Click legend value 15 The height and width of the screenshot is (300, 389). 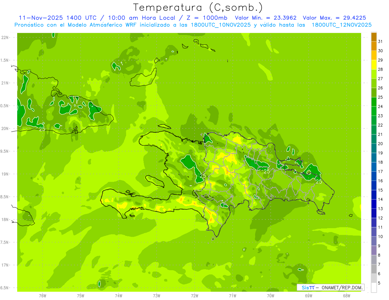[x=380, y=190]
